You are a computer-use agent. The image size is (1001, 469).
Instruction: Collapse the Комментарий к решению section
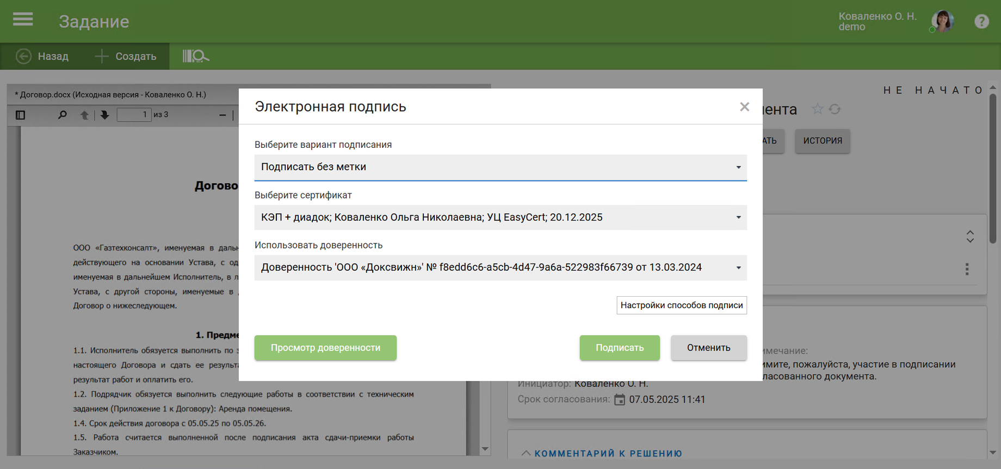coord(526,453)
